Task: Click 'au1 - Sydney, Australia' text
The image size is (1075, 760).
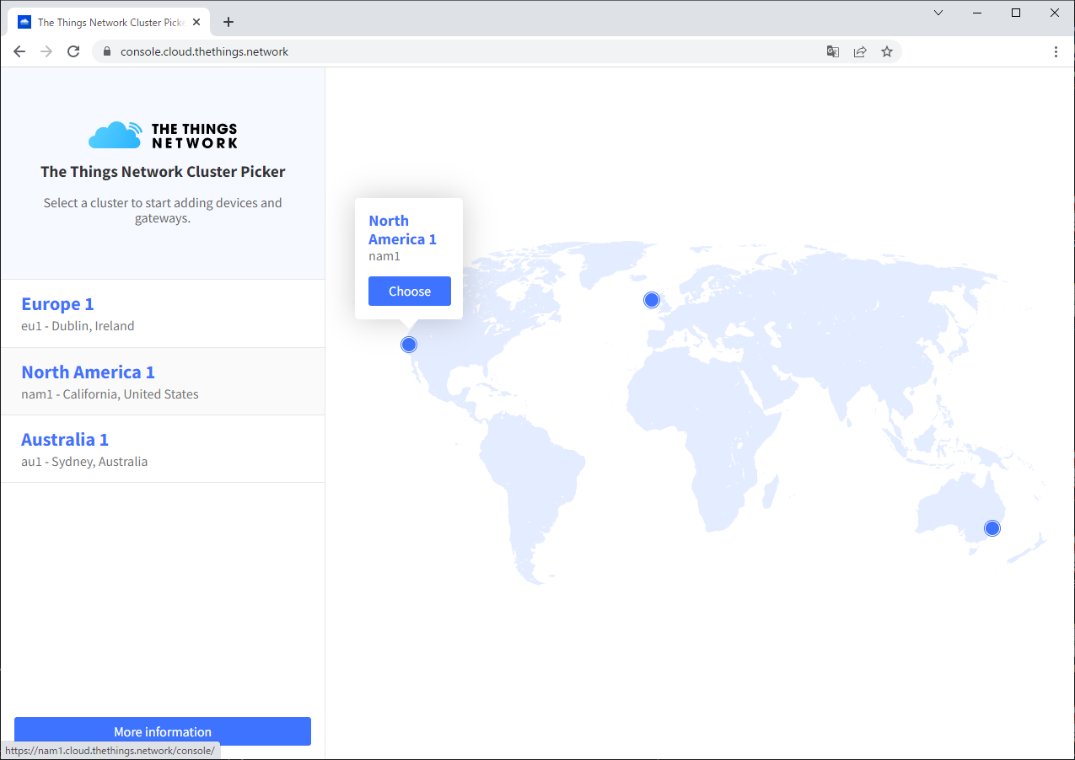Action: [x=84, y=462]
